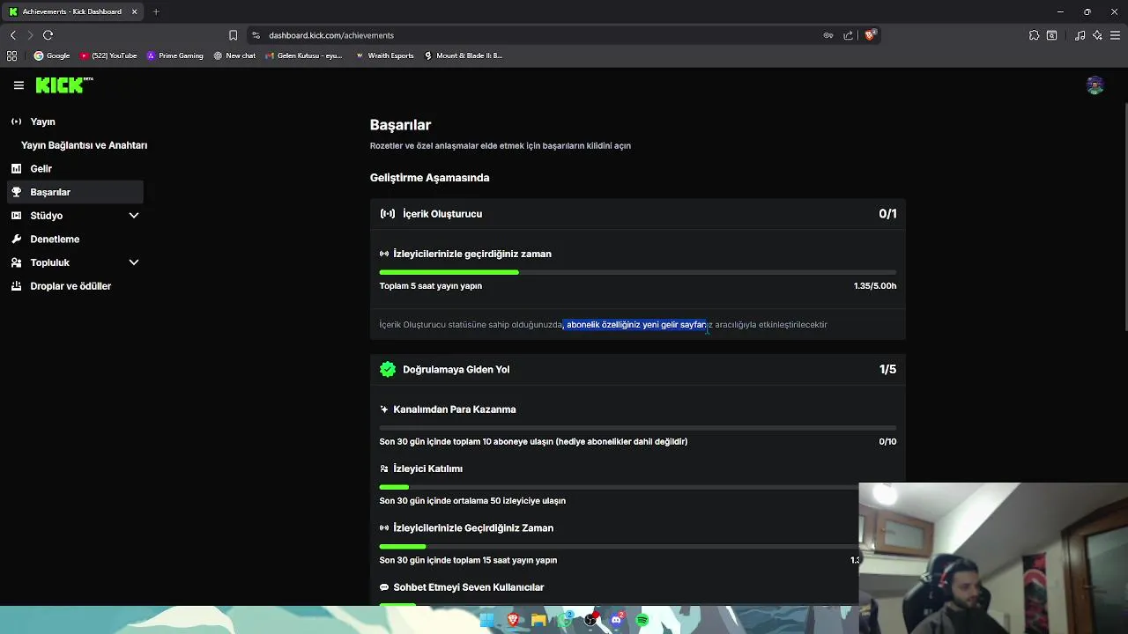Open the Denetleme sidebar item

coord(75,239)
